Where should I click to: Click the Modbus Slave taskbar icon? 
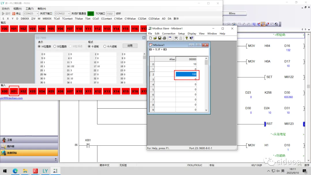[55, 171]
